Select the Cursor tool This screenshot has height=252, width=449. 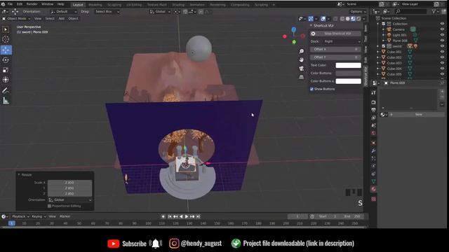[x=6, y=39]
